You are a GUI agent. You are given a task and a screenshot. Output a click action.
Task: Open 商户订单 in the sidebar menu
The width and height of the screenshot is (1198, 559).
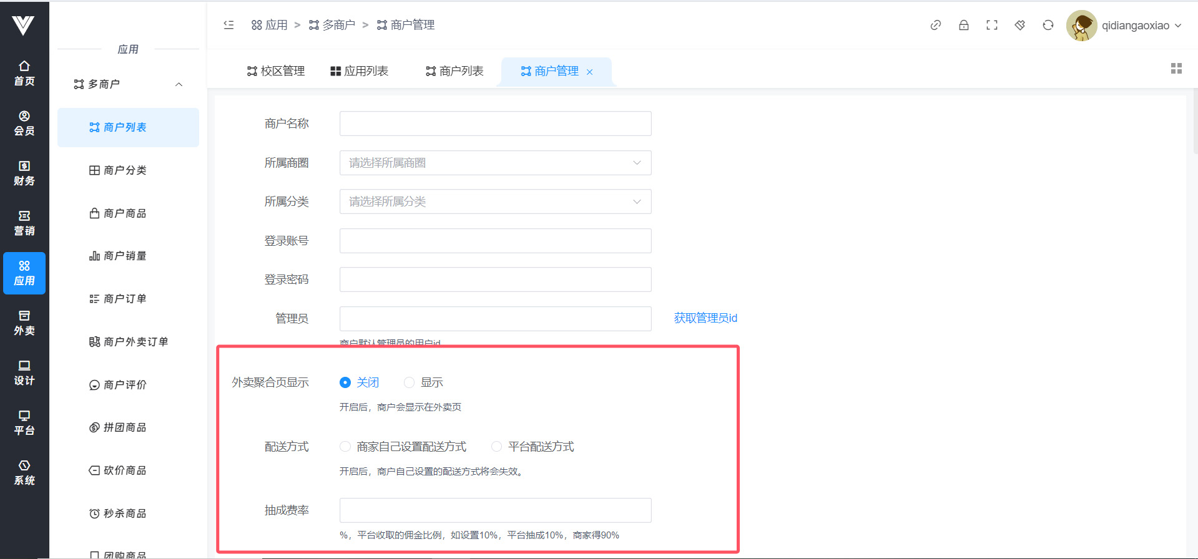pos(125,299)
